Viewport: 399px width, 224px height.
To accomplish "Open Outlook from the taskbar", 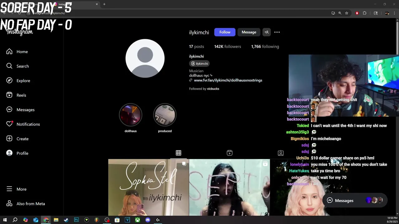I will pos(36,220).
